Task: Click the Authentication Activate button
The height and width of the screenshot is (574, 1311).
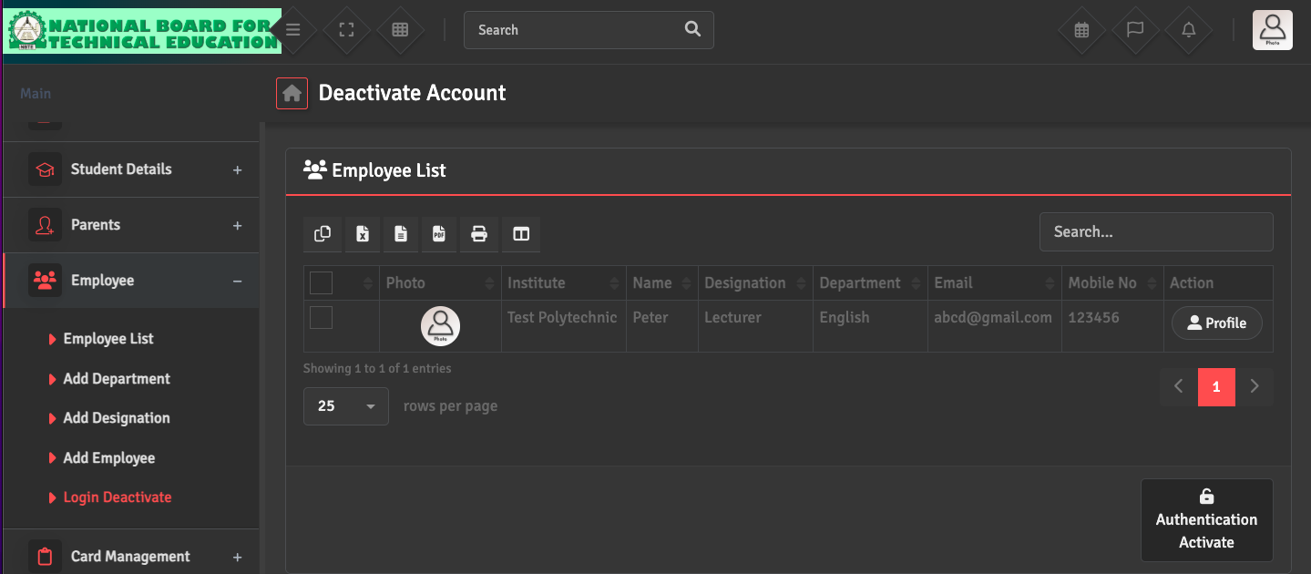Action: [1206, 520]
